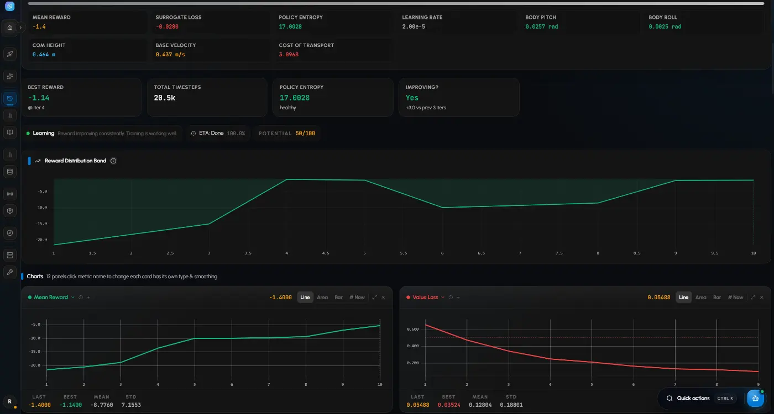Click the plus button on Mean Reward card
Image resolution: width=774 pixels, height=414 pixels.
88,298
